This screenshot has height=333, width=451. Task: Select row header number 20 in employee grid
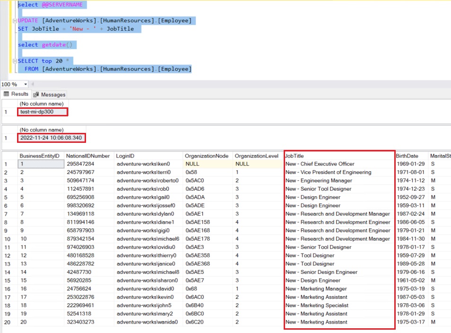[x=8, y=322]
